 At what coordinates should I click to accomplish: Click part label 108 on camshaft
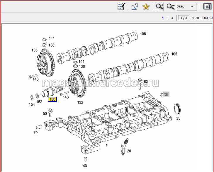tap(143, 34)
